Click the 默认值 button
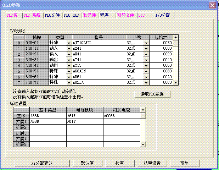 (x=87, y=163)
